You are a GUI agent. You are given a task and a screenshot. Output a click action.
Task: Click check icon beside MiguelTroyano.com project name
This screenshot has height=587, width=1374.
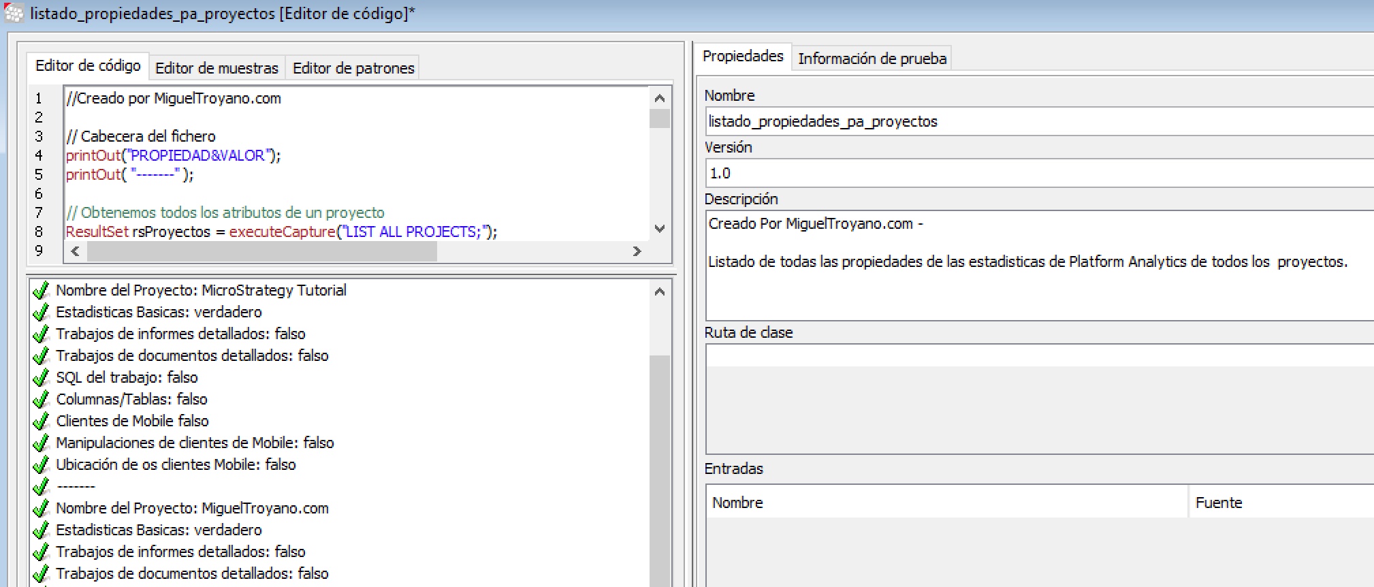click(x=42, y=508)
